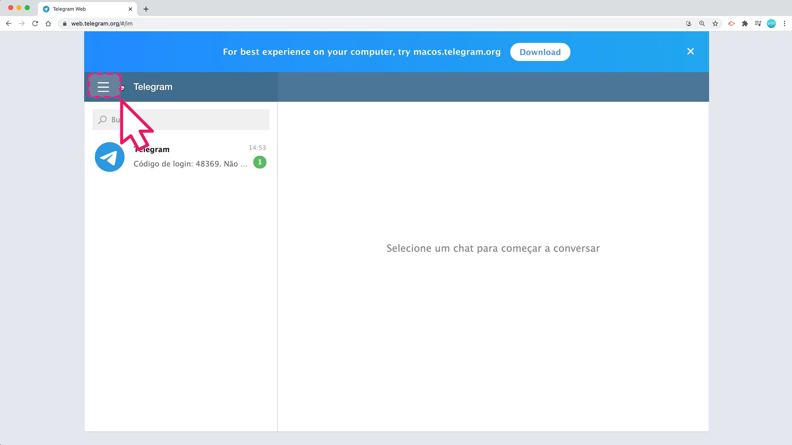Click the browser home icon
This screenshot has width=792, height=445.
(x=48, y=23)
